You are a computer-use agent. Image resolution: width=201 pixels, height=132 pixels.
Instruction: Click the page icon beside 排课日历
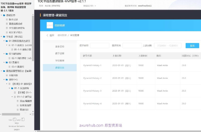point(18,110)
